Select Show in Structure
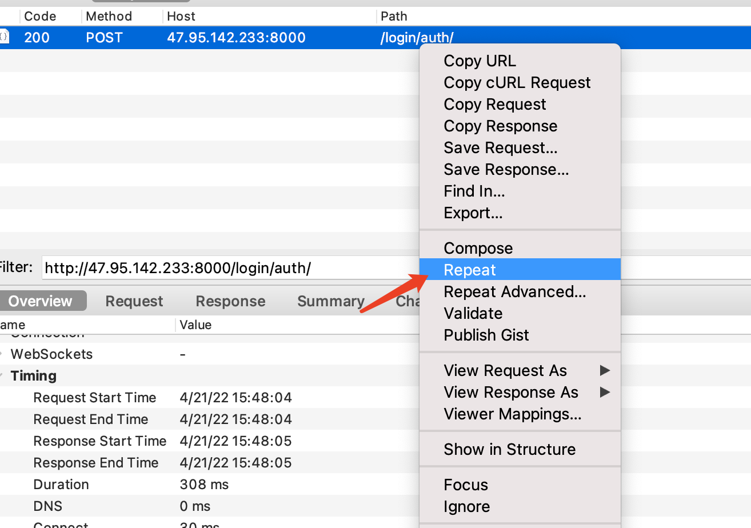751x528 pixels. click(x=509, y=450)
